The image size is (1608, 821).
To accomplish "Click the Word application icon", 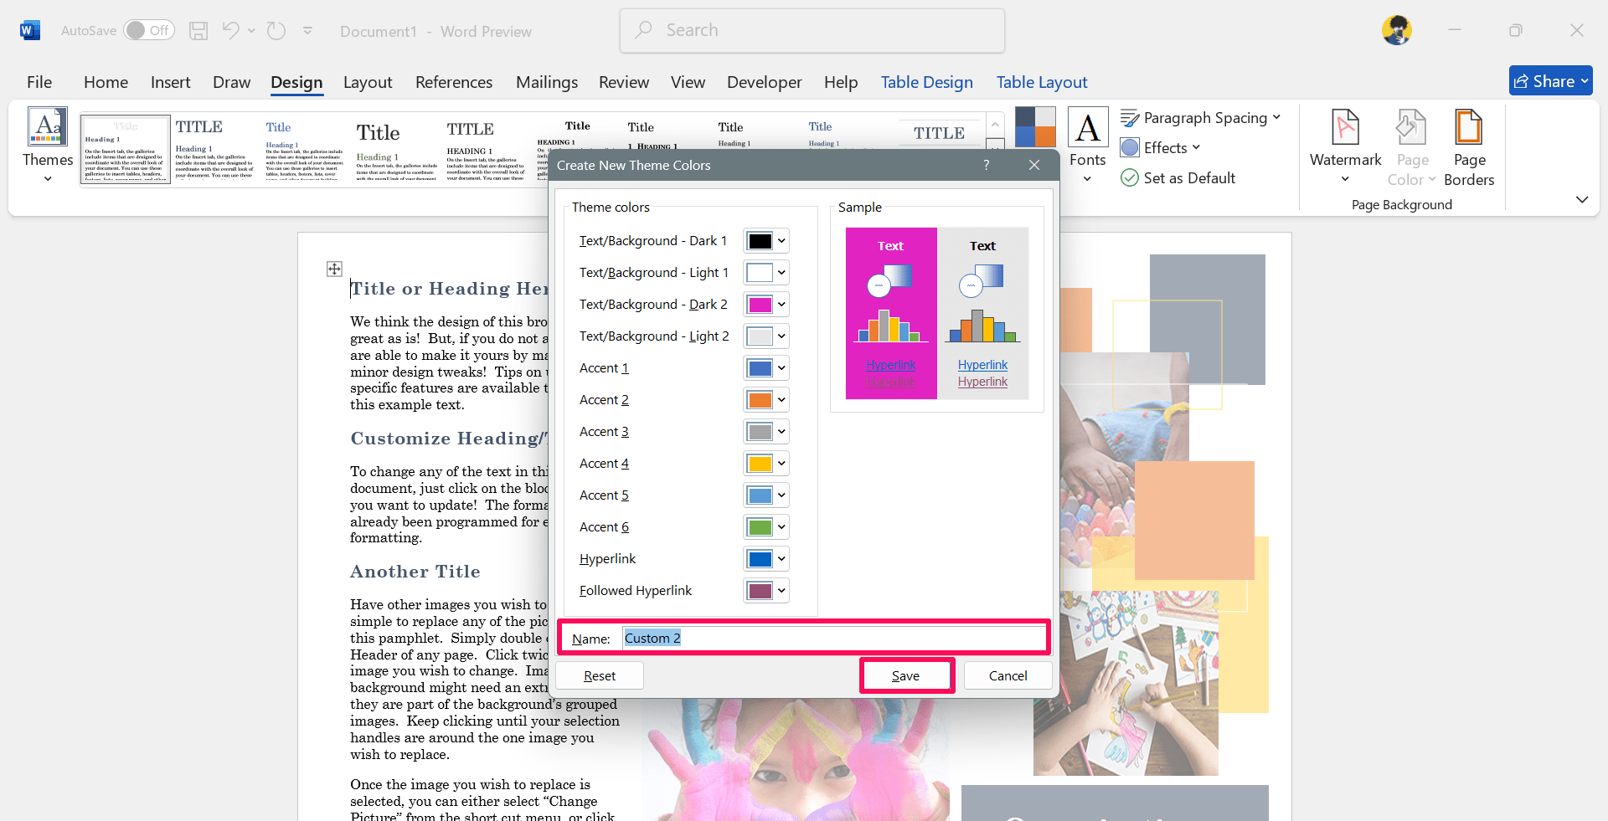I will (x=29, y=31).
